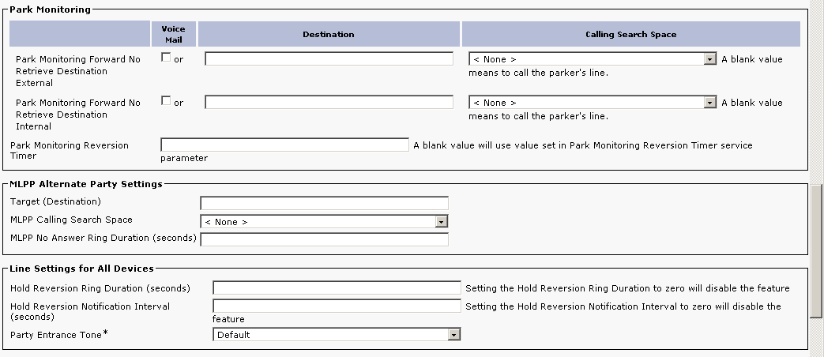Tick Voice Mail checkbox for Destination Internal

[165, 101]
